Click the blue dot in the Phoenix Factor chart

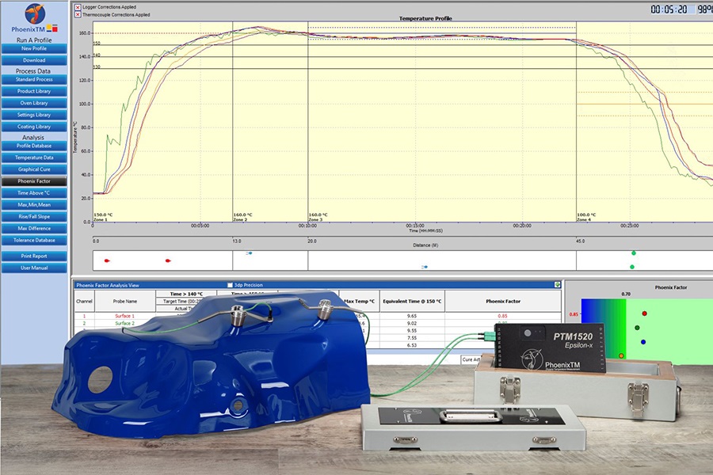click(x=643, y=342)
